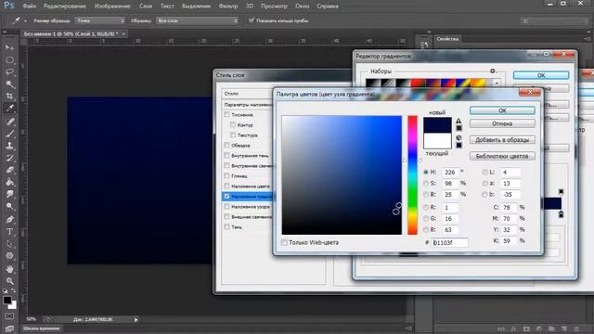Uncheck the highlighted gradient overlay checkbox
Image resolution: width=594 pixels, height=334 pixels.
click(226, 196)
